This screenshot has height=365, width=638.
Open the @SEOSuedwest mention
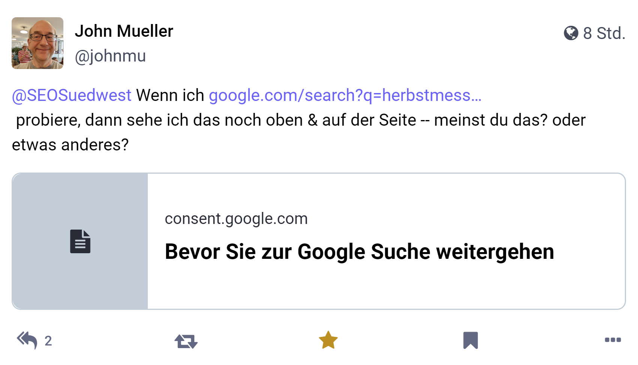click(x=71, y=95)
